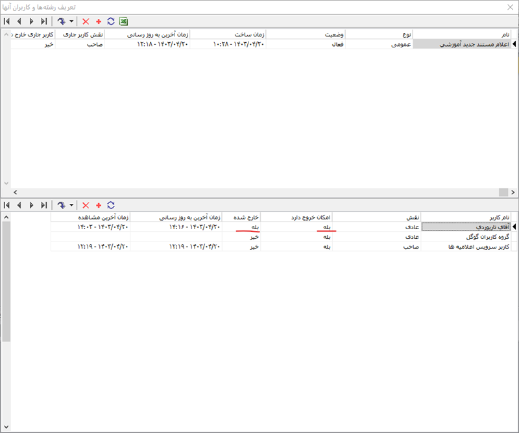Go to previous record in bottom toolbar
Viewport: 519px width, 433px height.
pos(19,204)
